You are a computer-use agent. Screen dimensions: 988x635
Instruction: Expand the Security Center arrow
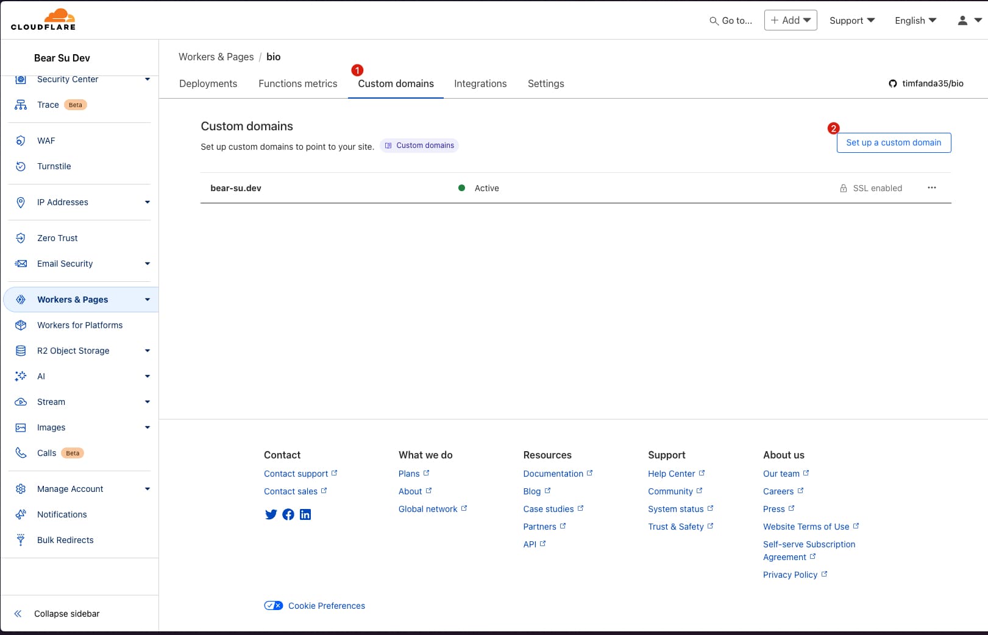pyautogui.click(x=147, y=79)
